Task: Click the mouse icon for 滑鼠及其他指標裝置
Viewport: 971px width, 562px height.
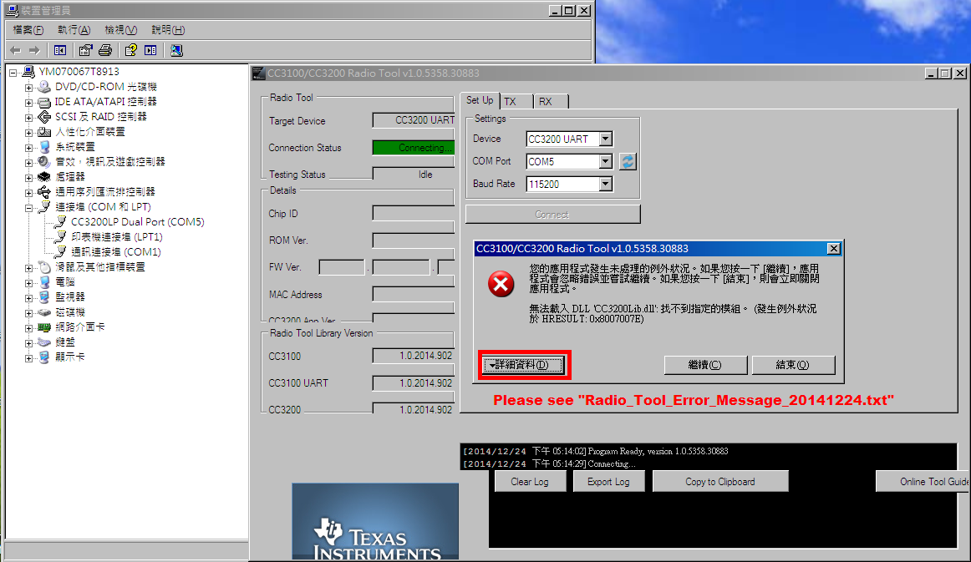Action: 44,266
